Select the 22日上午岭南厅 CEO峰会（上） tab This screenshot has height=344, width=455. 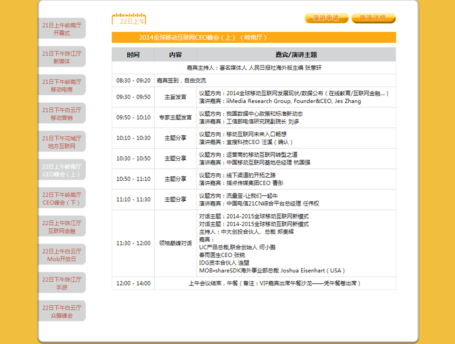click(x=62, y=170)
